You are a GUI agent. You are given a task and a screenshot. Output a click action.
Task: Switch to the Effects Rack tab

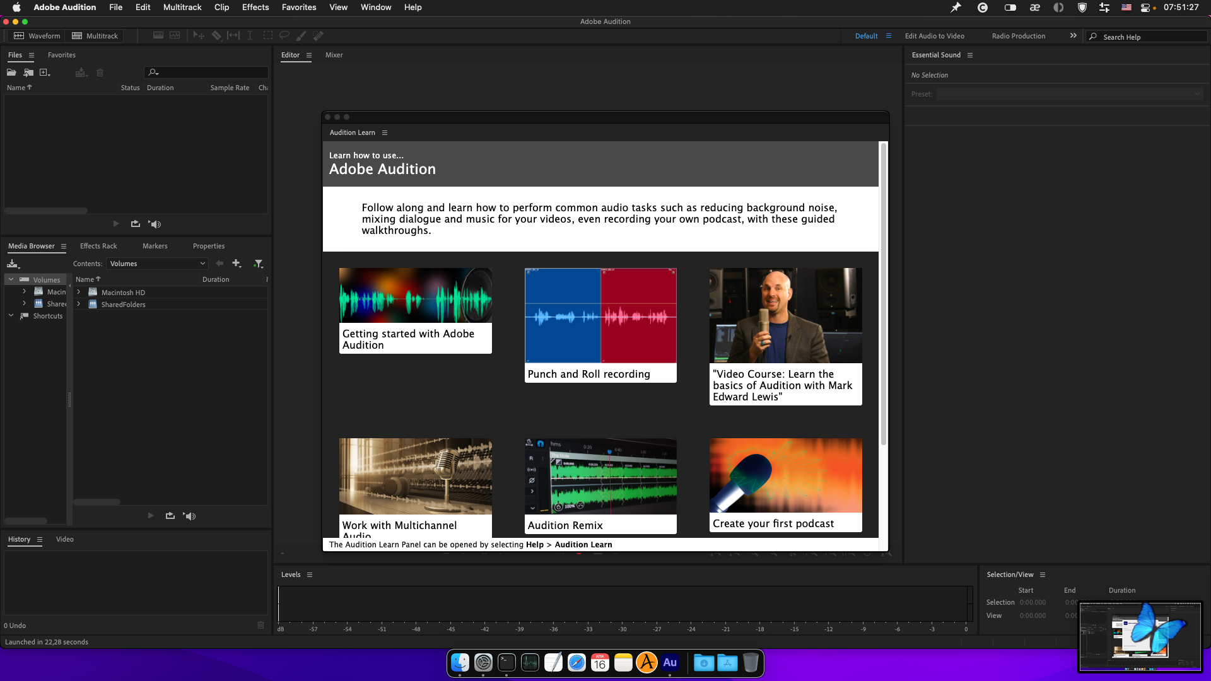pyautogui.click(x=98, y=247)
